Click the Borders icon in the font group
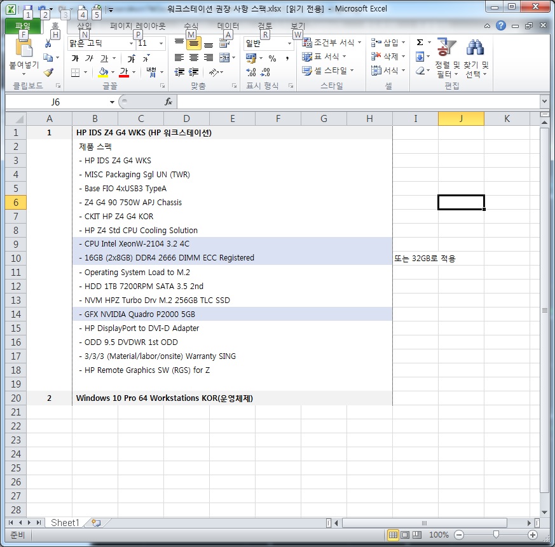The image size is (555, 547). tap(76, 72)
